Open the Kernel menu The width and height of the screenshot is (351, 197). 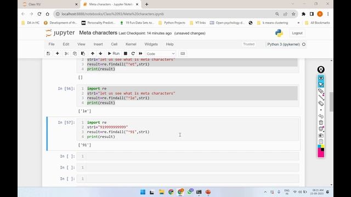(x=131, y=44)
